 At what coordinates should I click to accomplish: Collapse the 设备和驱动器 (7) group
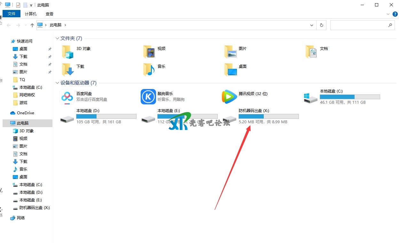click(57, 83)
